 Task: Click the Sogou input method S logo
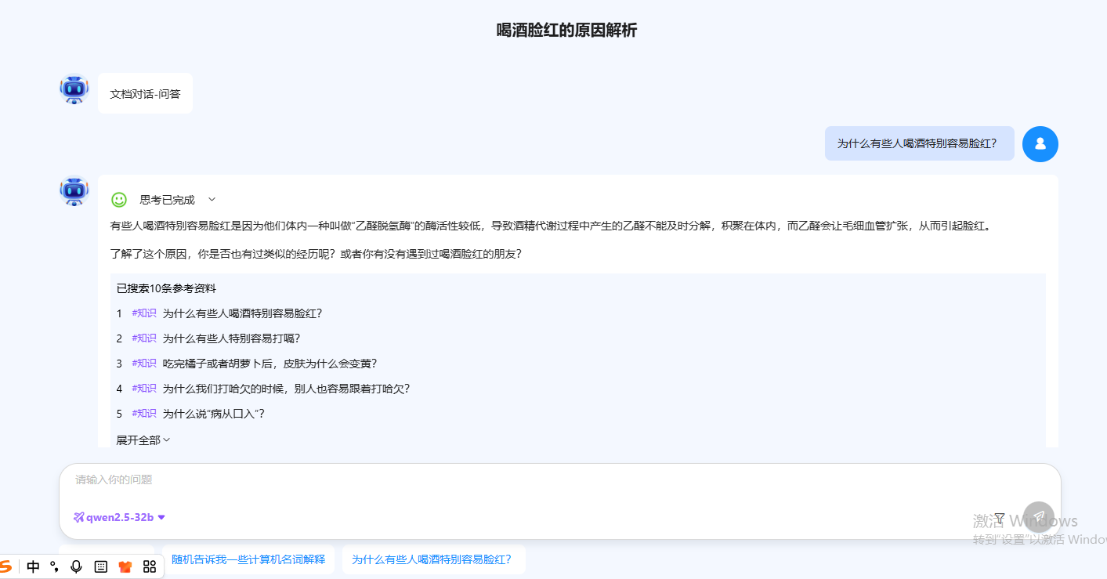coord(6,566)
